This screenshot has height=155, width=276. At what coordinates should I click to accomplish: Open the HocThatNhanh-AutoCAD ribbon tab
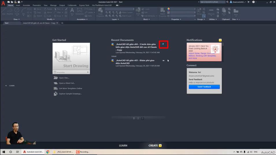click(x=102, y=5)
